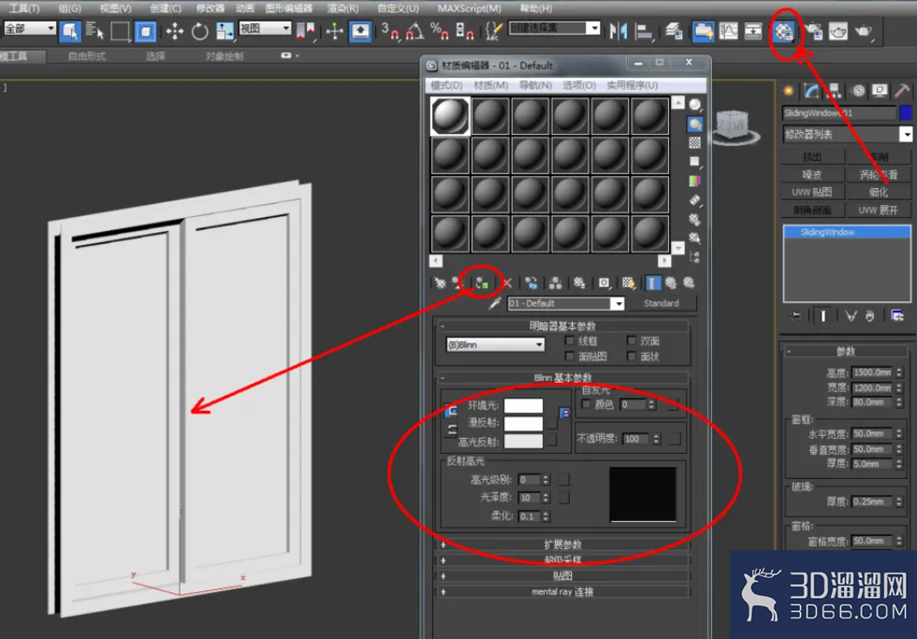Image resolution: width=917 pixels, height=639 pixels.
Task: Enable the 面状 (Faceted) checkbox
Action: (x=632, y=356)
